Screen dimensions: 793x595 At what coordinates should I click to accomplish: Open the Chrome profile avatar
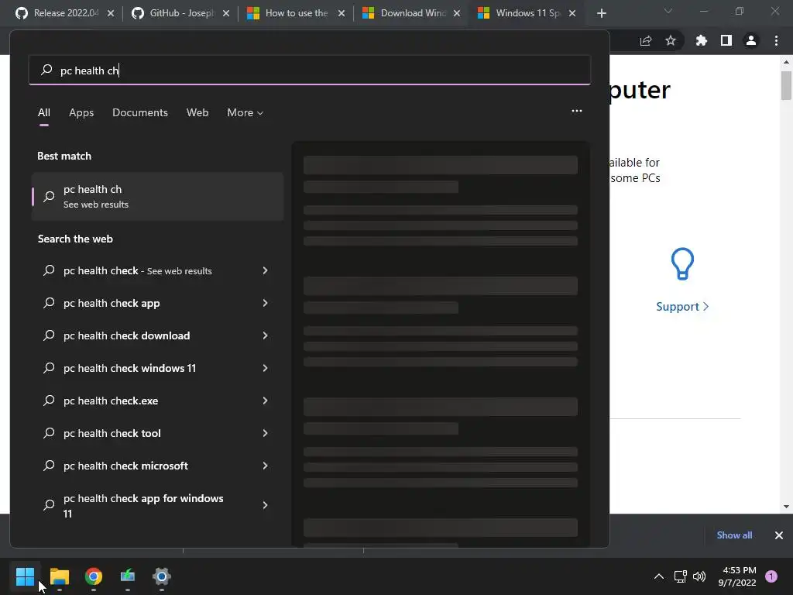tap(751, 40)
